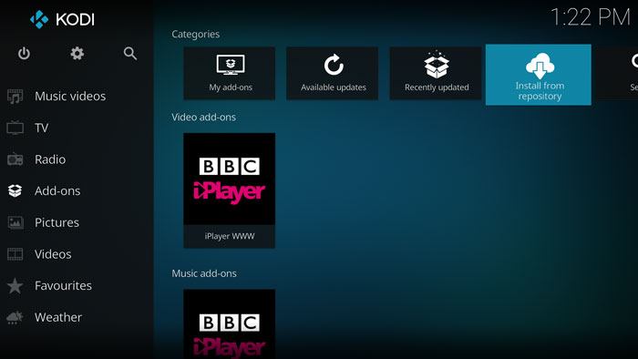Screen dimensions: 638x359
Task: Click the iPlayer WWW label
Action: 230,236
